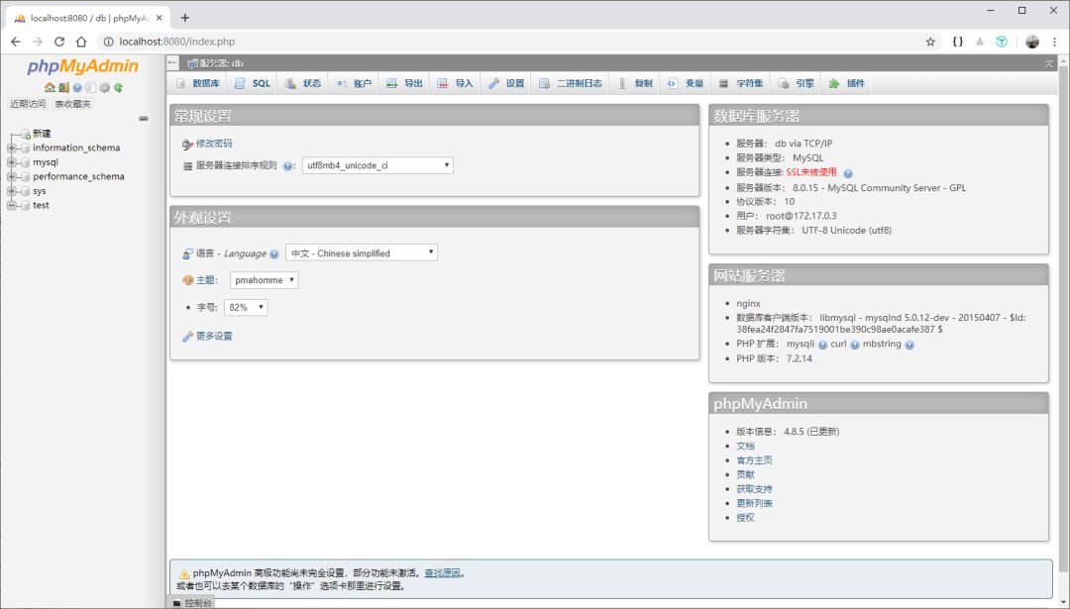Open the 变量 (Variables) tab

[x=686, y=83]
